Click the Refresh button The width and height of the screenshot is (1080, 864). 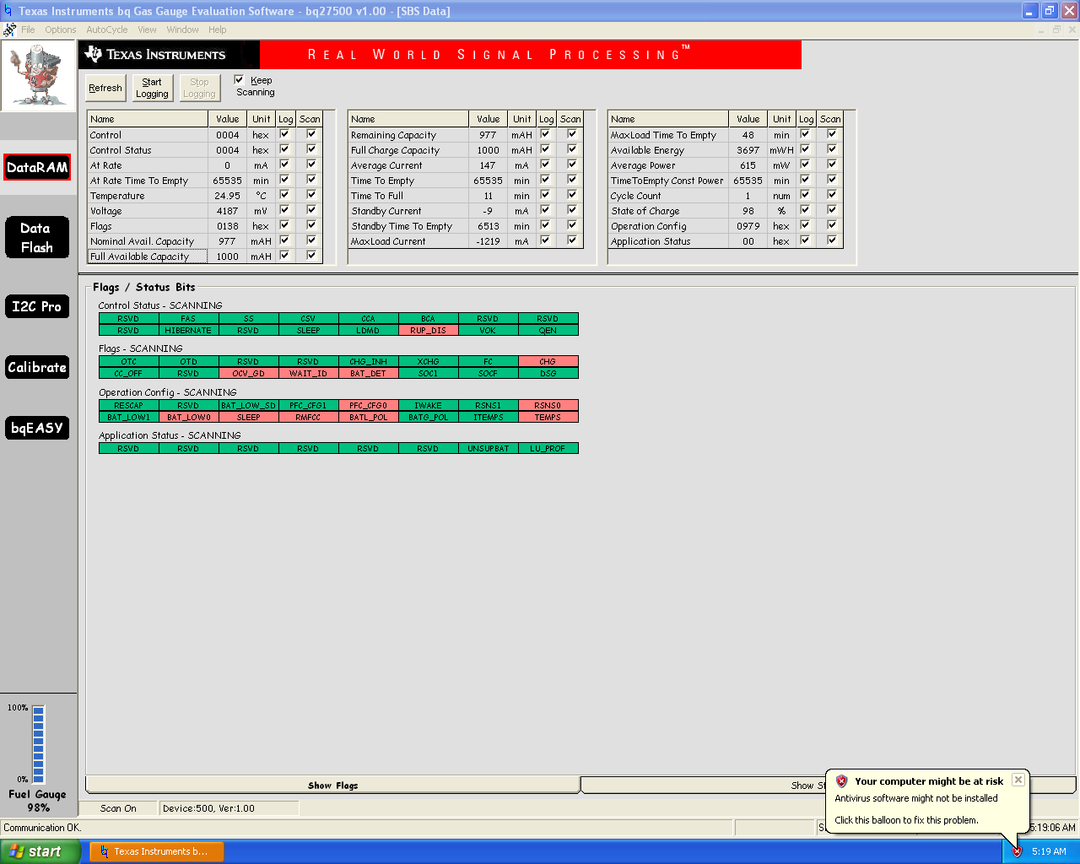tap(105, 88)
